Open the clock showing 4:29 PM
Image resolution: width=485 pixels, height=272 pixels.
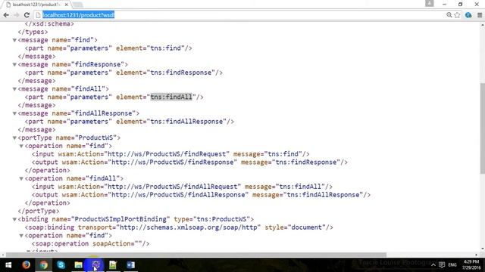tap(471, 265)
